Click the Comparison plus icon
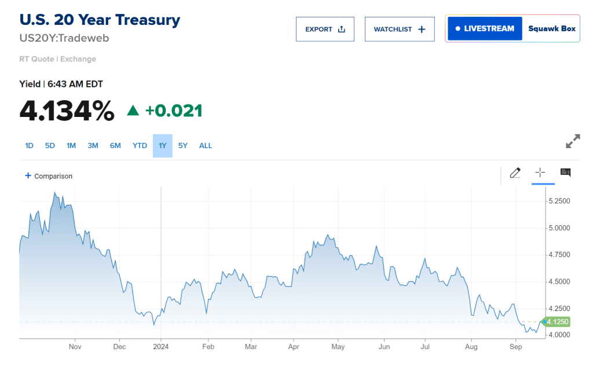The image size is (593, 367). click(28, 176)
